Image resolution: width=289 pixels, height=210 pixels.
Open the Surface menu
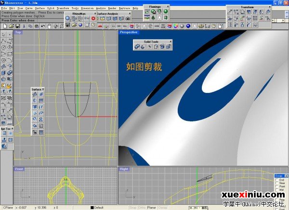(40, 8)
